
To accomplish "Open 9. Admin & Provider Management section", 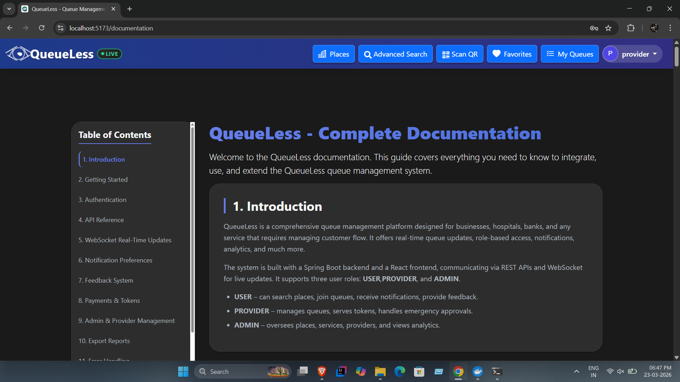I will [127, 321].
